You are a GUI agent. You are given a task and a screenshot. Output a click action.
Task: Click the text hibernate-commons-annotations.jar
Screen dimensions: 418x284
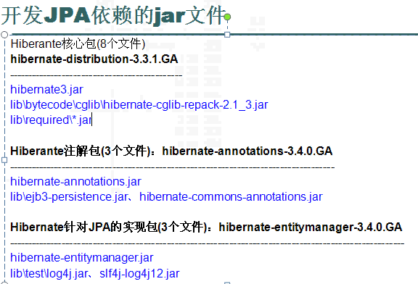(x=231, y=197)
